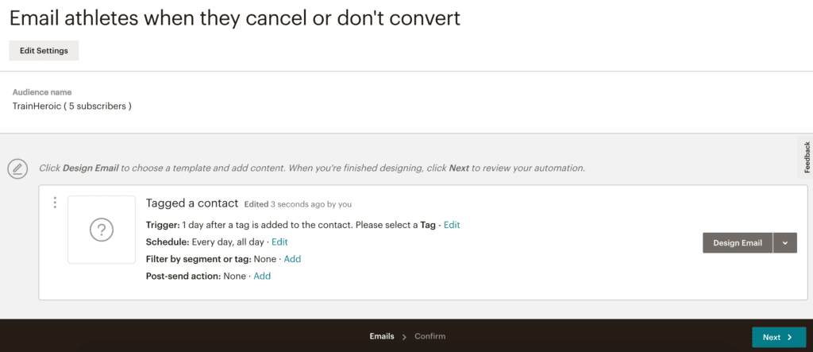Screen dimensions: 813x352
Task: Open Edit Settings for the automation
Action: point(44,51)
